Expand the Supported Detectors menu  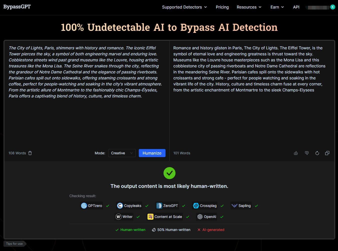[x=184, y=7]
